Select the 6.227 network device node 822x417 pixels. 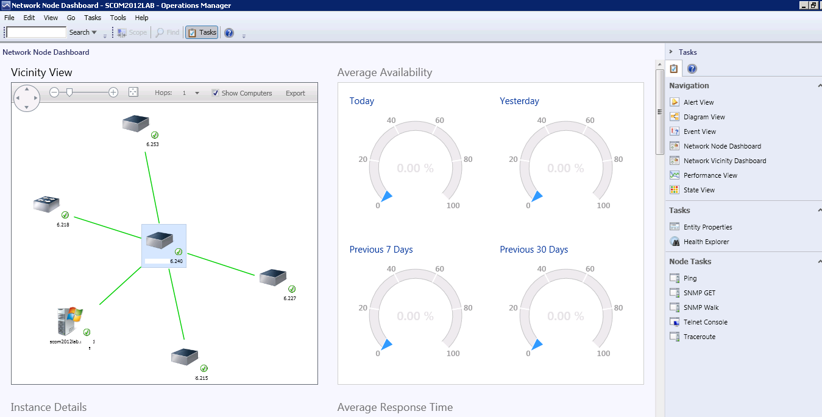tap(273, 278)
